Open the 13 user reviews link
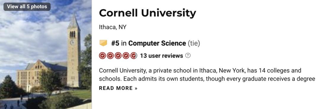This screenshot has width=320, height=109. tap(161, 56)
